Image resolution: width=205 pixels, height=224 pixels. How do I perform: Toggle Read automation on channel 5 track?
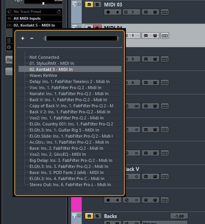pyautogui.click(x=146, y=59)
